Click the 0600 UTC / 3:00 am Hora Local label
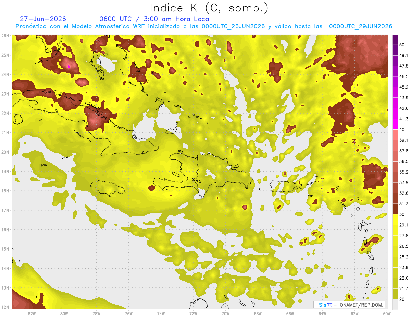 tap(155, 19)
